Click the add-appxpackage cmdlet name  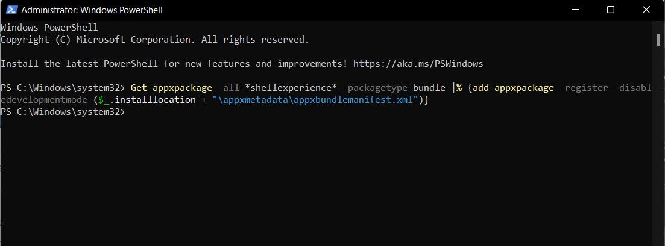click(x=514, y=88)
